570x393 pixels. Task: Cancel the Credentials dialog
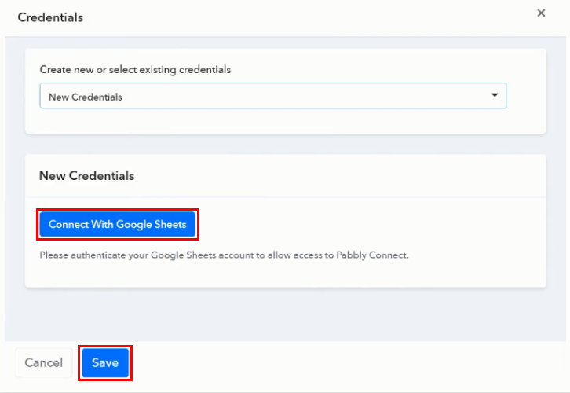click(44, 363)
